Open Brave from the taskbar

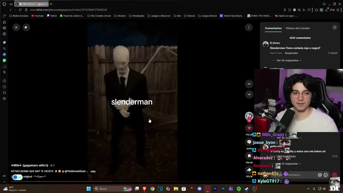click(x=144, y=189)
